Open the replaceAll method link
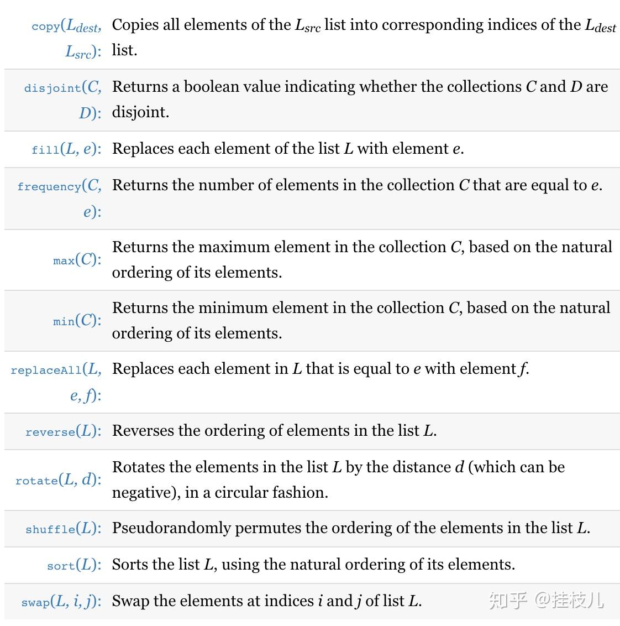This screenshot has width=620, height=626. click(x=46, y=371)
